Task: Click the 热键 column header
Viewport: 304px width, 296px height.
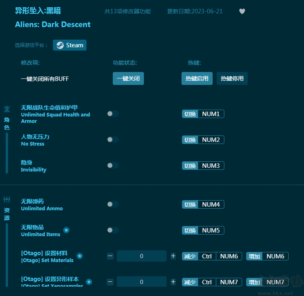Action: tap(194, 63)
